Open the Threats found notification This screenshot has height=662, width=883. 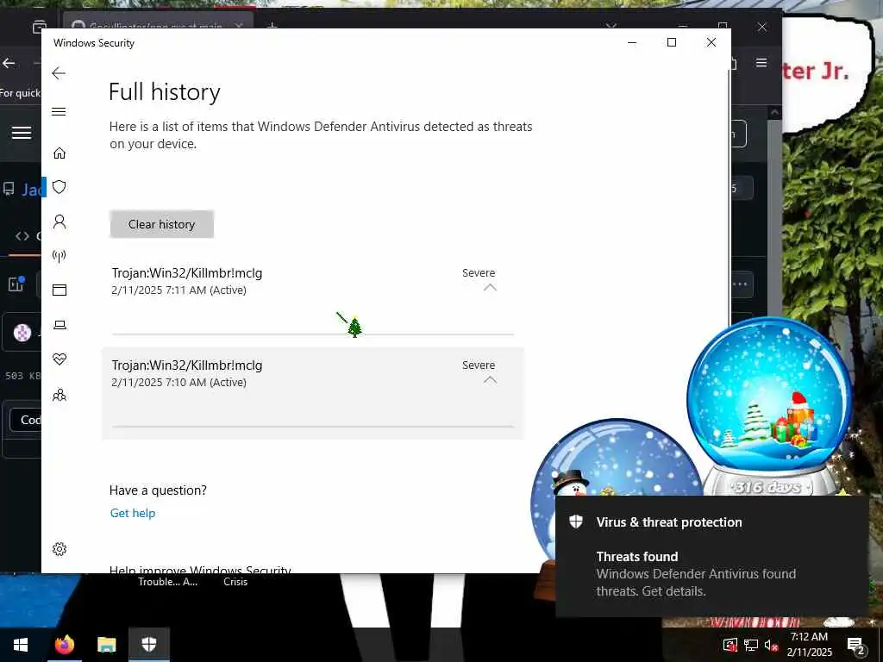coord(711,556)
